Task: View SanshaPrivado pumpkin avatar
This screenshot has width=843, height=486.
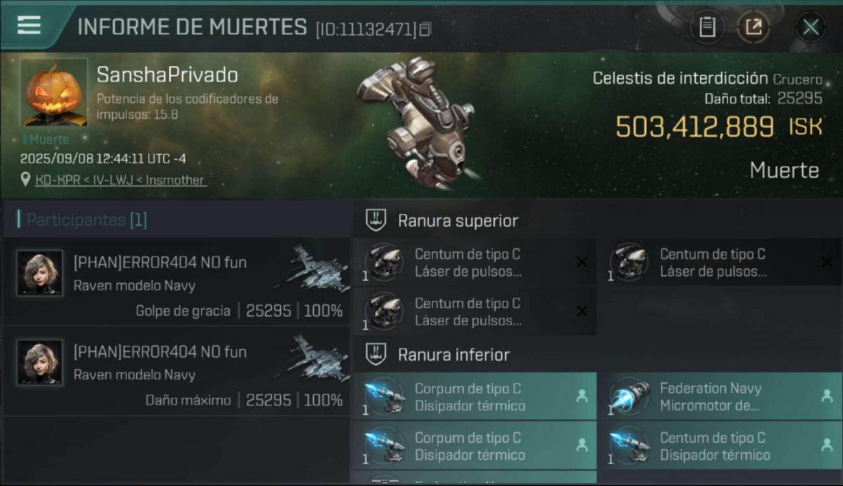Action: (54, 92)
